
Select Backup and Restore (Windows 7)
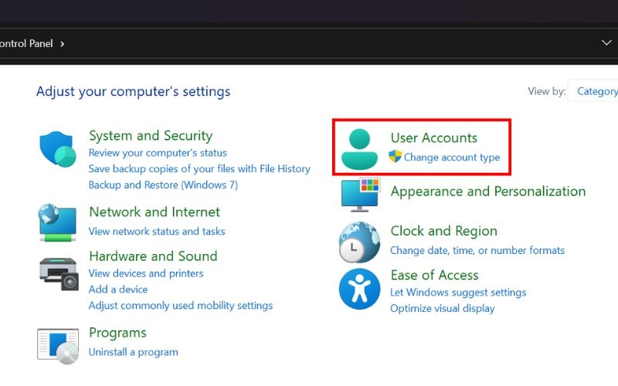pos(163,185)
